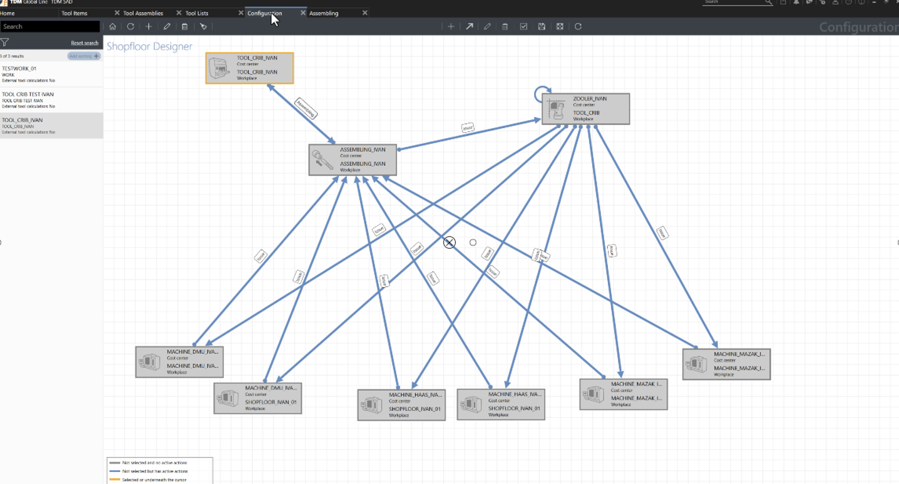Click the Add sorting button
Viewport: 899px width, 484px height.
[x=84, y=56]
